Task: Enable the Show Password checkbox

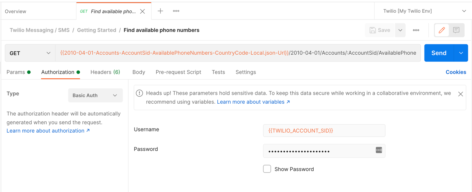Action: pyautogui.click(x=267, y=169)
